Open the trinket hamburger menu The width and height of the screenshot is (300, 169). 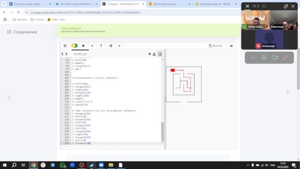[x=65, y=46]
